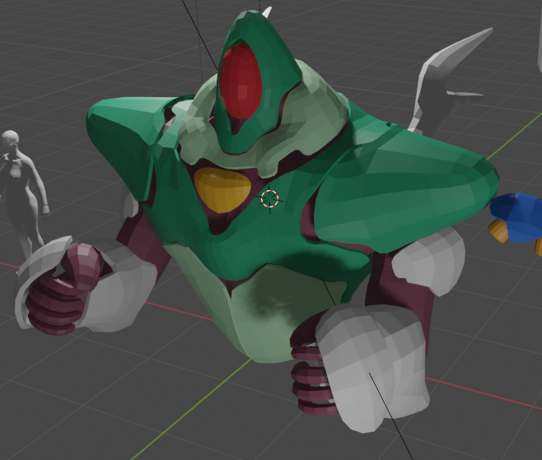Select the white cuff surrounding the maroon fist
Screen dimensions: 542x460
coord(118,294)
